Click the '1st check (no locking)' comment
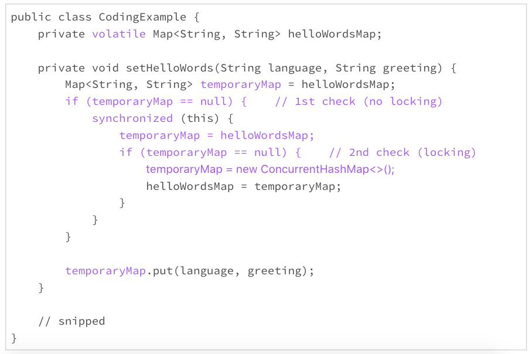The image size is (532, 354). click(x=359, y=101)
